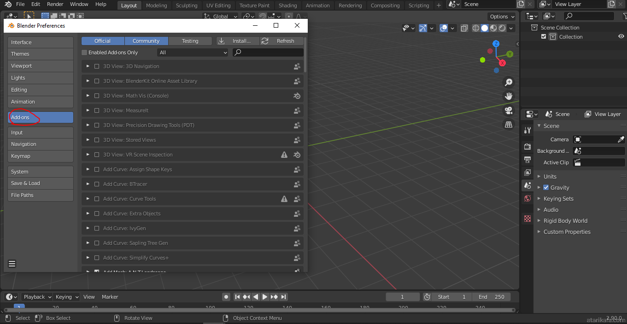Open the File Paths preferences section
The image size is (627, 324).
pyautogui.click(x=41, y=195)
